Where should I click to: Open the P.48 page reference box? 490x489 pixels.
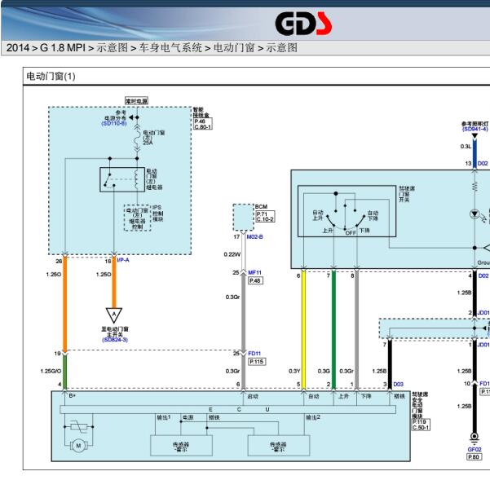tap(255, 280)
